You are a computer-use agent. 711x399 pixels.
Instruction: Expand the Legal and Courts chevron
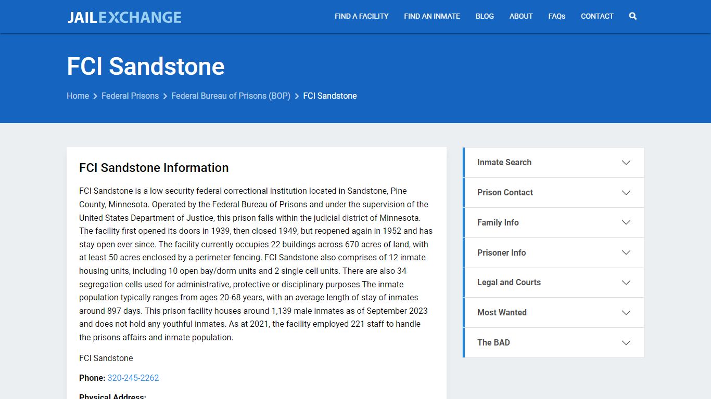(x=626, y=283)
